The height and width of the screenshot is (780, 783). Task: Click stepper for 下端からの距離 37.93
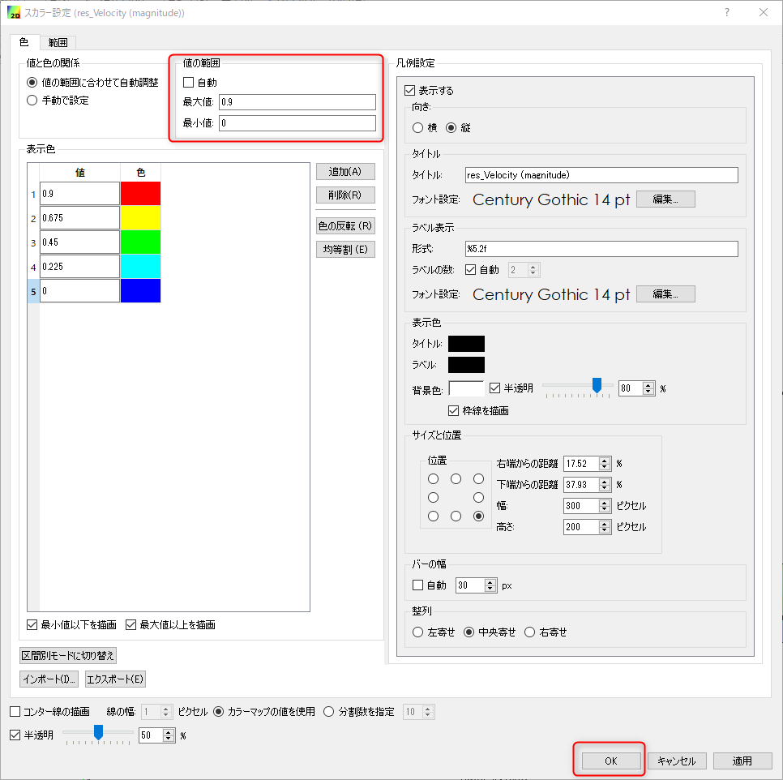pyautogui.click(x=605, y=485)
